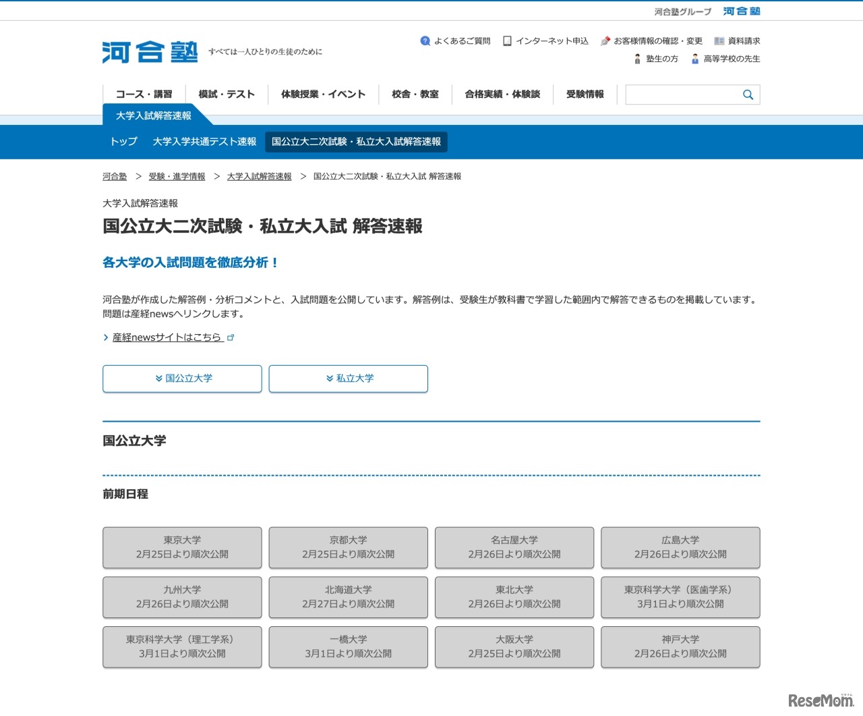
Task: Click the 京都大学 button
Action: (348, 547)
